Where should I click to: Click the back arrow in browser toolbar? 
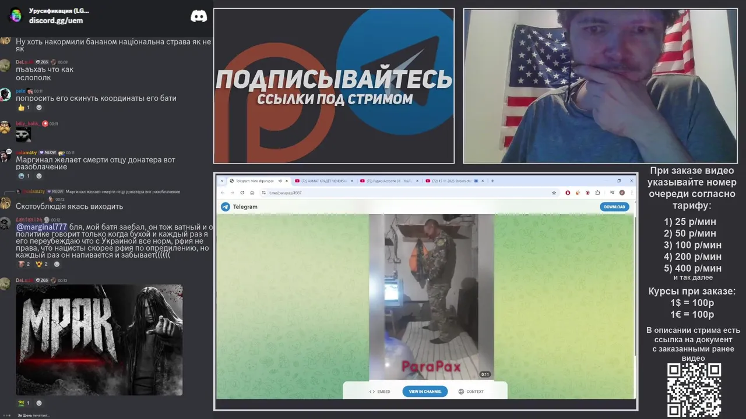[222, 193]
